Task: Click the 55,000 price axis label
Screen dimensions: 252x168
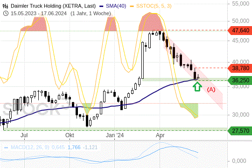Action: coord(241,4)
